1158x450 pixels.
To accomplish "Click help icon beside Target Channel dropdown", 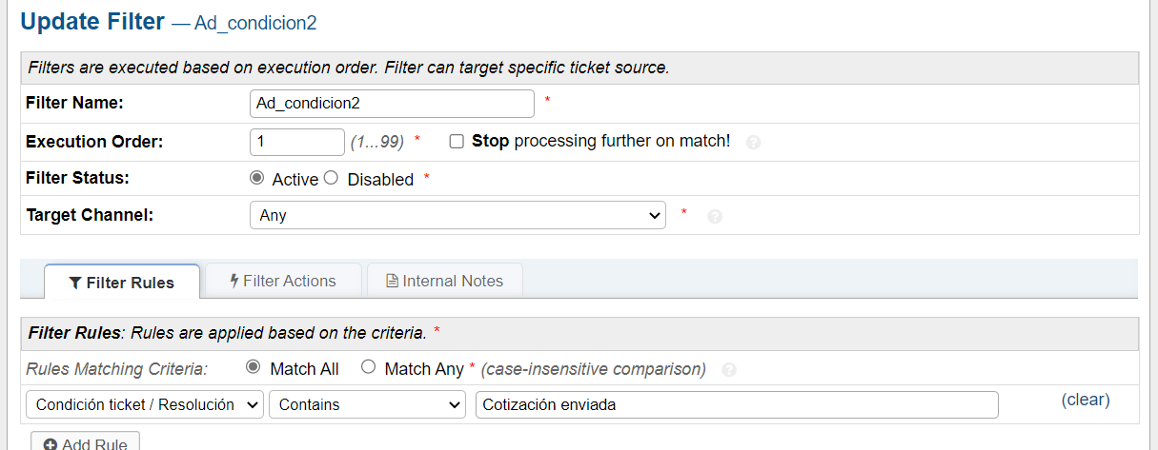I will click(715, 216).
